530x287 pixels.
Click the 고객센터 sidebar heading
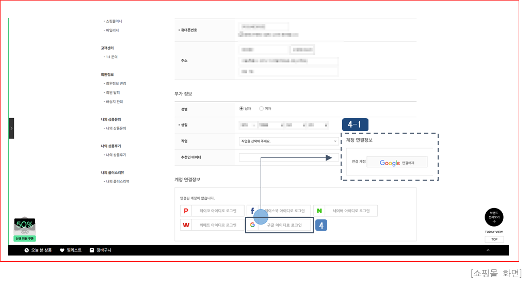coord(107,48)
